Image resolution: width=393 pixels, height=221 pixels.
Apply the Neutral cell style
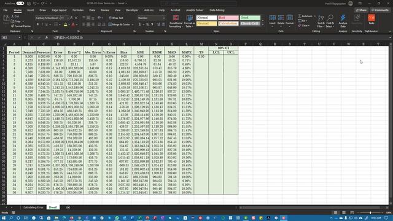206,23
